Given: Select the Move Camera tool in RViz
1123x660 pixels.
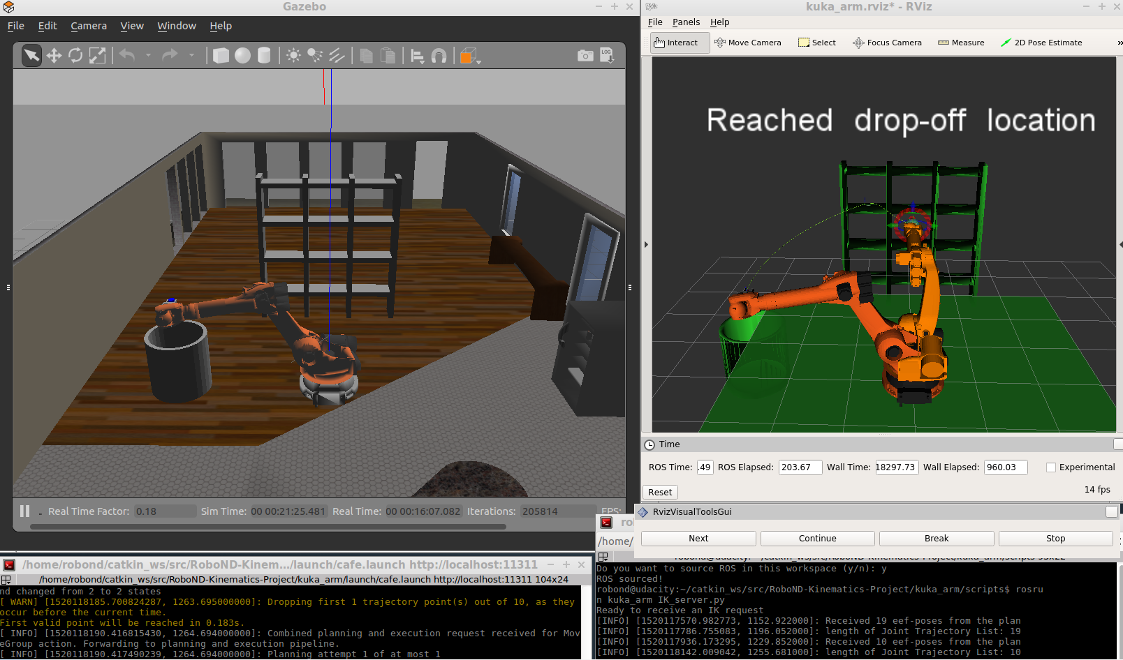Looking at the screenshot, I should click(747, 43).
